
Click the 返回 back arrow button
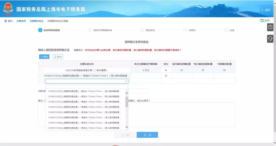[x=265, y=21]
